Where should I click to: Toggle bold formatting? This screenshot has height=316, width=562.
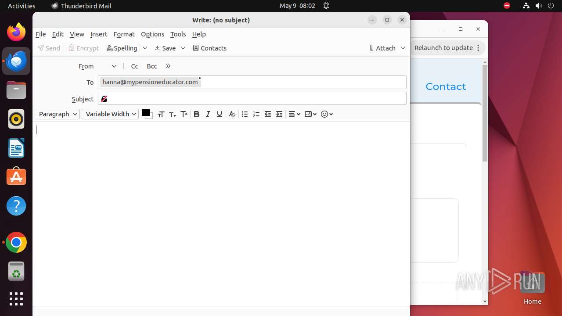[x=196, y=114]
